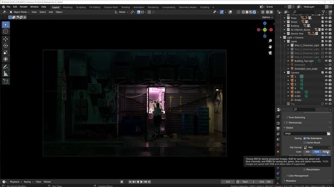Click the outliner filter funnel icon

click(324, 12)
